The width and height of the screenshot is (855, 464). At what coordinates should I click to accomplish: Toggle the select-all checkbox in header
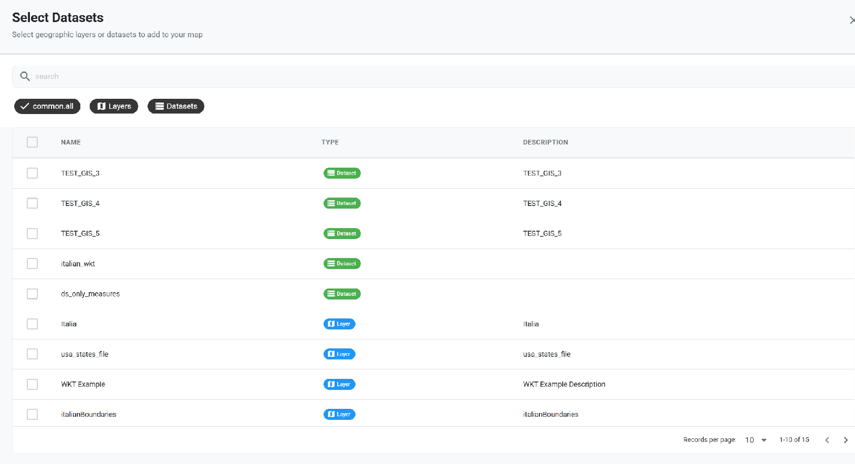coord(33,142)
